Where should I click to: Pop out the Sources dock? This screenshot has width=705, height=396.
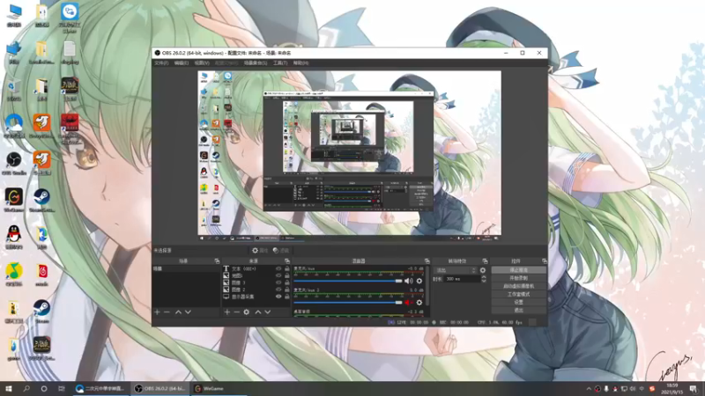pyautogui.click(x=287, y=260)
